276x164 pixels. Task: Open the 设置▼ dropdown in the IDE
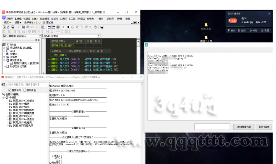(x=18, y=23)
